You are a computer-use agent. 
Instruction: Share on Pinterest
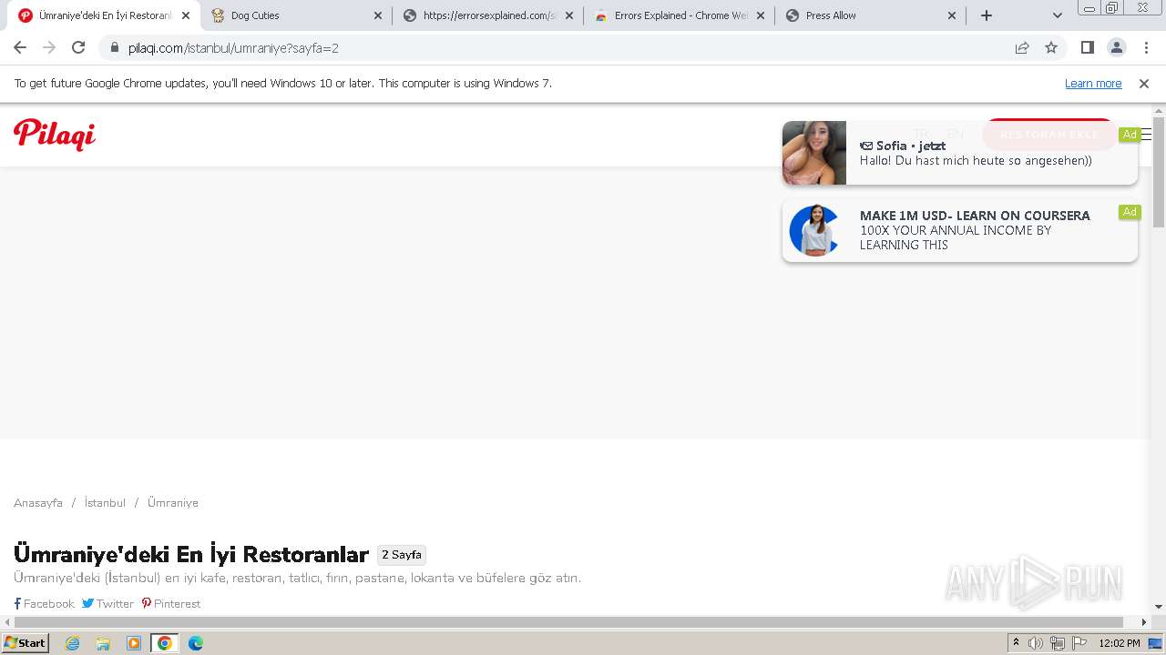click(171, 604)
